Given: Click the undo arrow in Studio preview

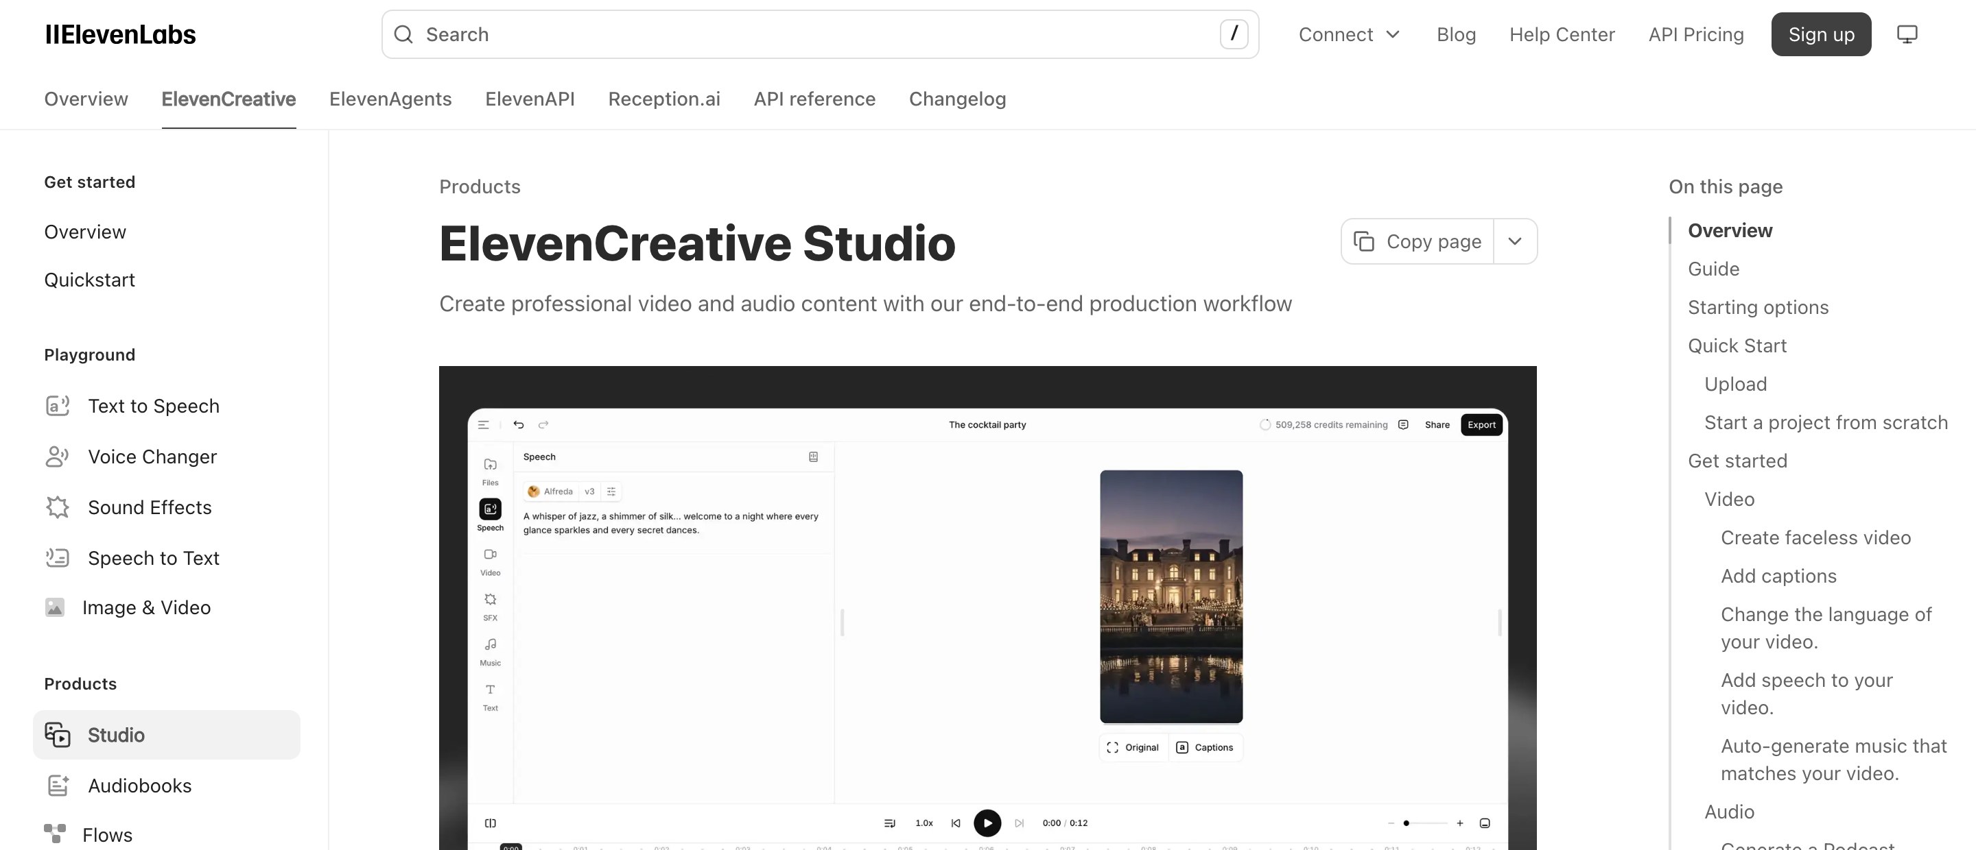Looking at the screenshot, I should (x=519, y=424).
